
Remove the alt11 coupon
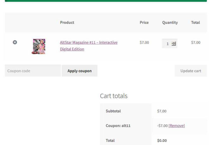click(x=177, y=126)
